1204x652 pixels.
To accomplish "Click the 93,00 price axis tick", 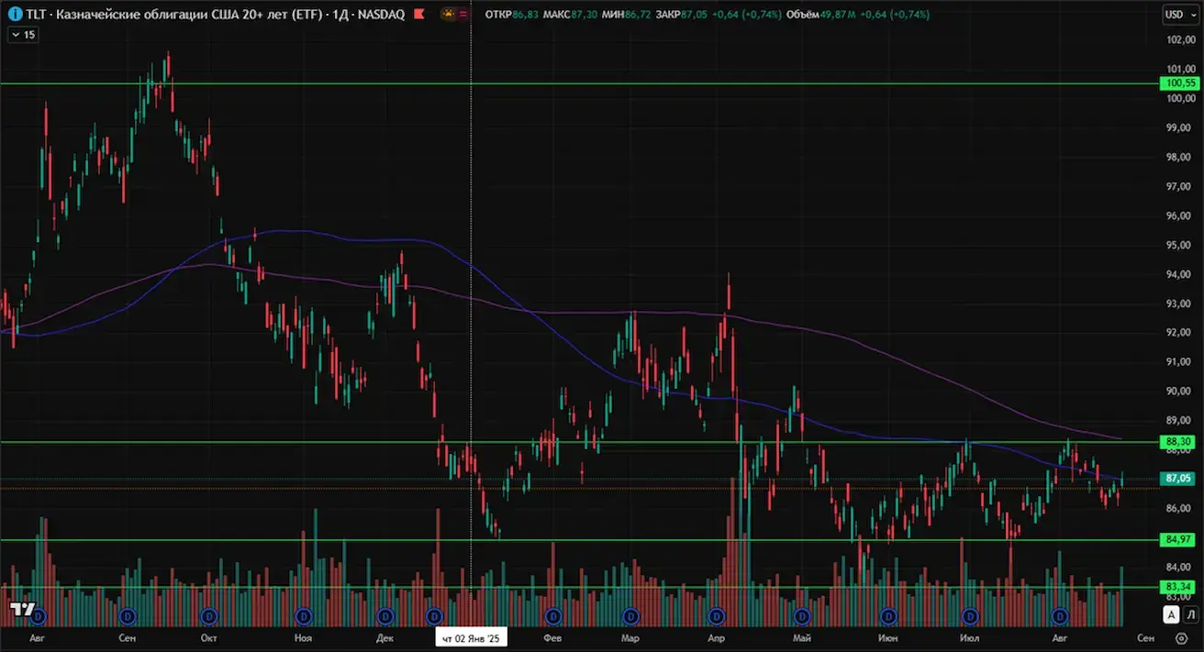I will pyautogui.click(x=1177, y=304).
